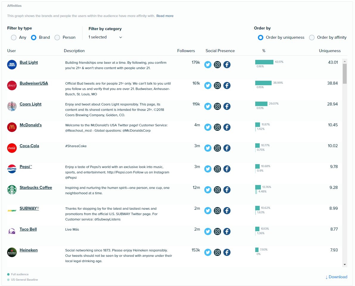The image size is (355, 286).
Task: Click Coors Light's 29.07% audience bar
Action: point(261,104)
